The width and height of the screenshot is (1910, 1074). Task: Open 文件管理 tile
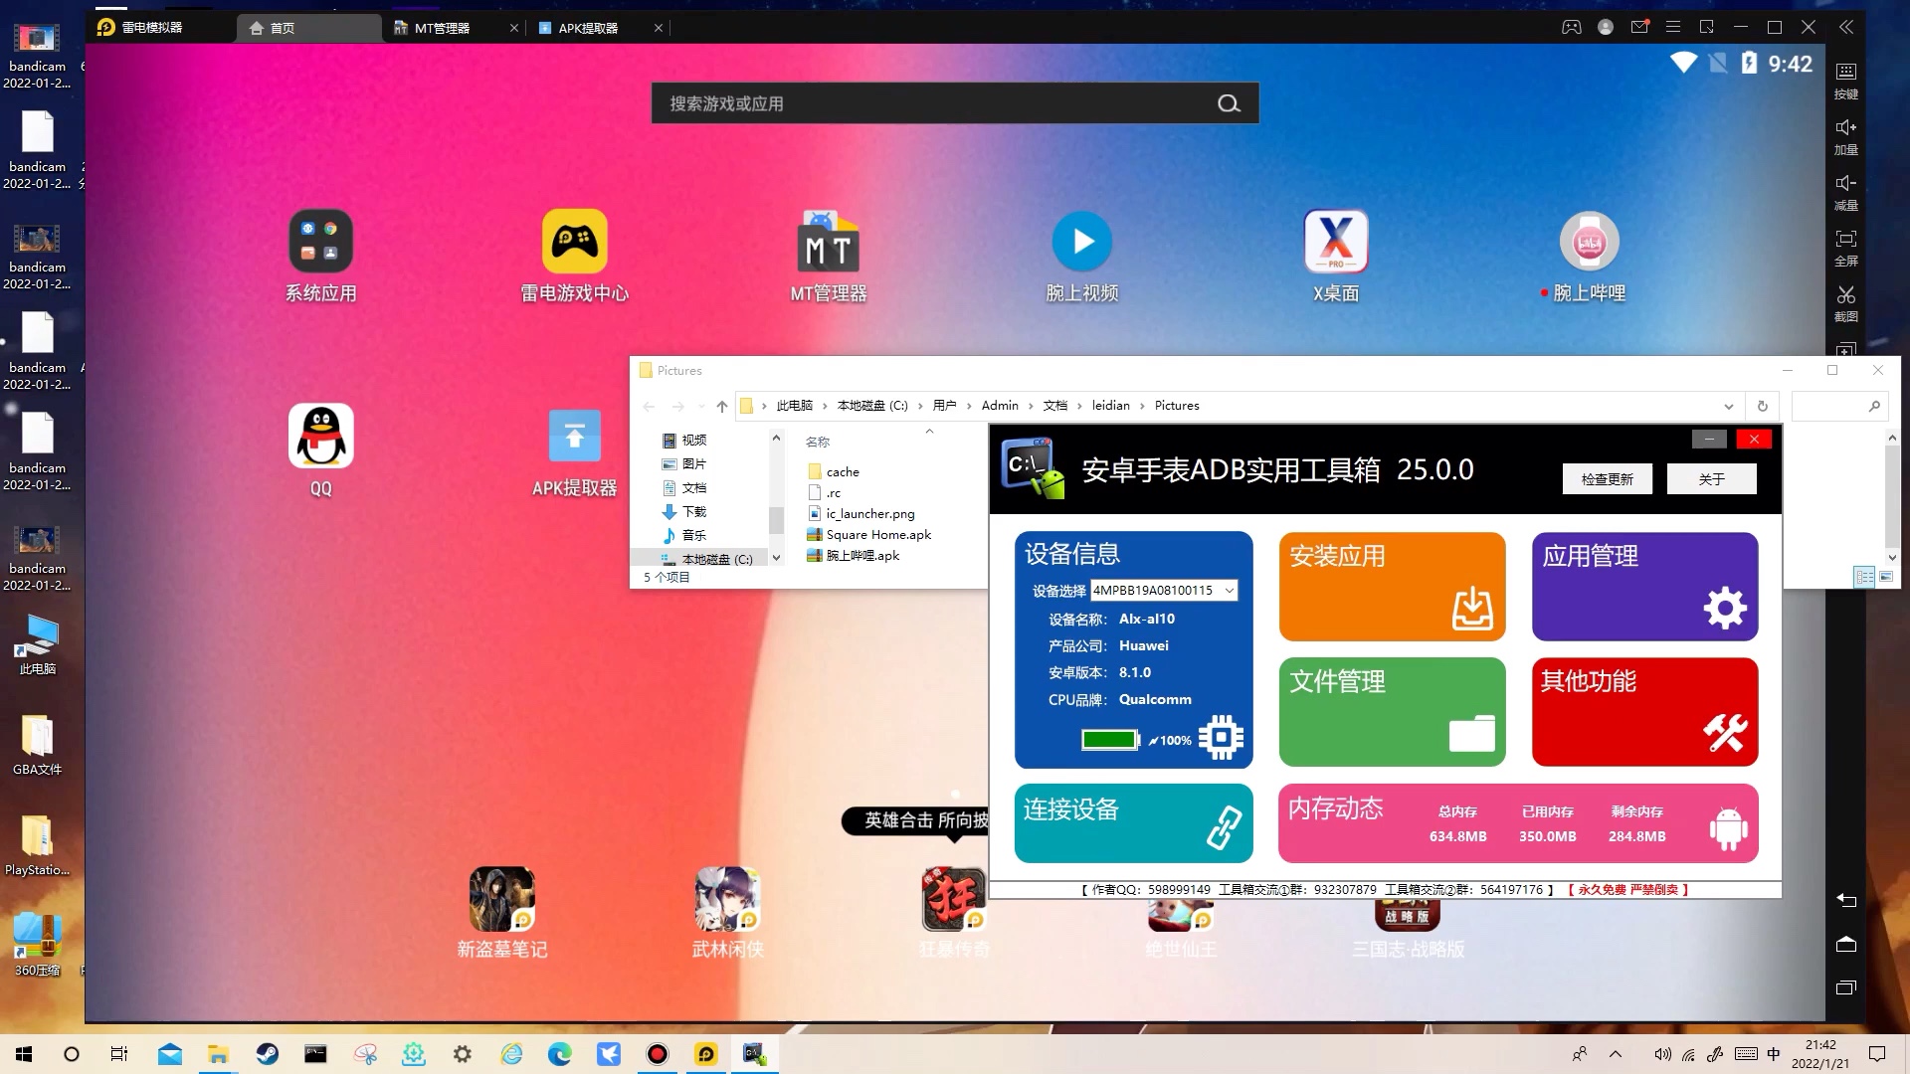(1392, 712)
